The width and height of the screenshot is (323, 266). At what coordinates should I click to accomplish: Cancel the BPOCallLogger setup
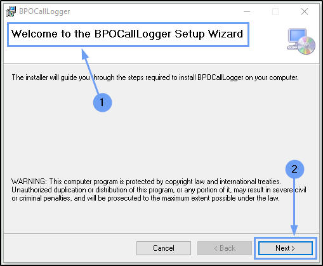(x=164, y=248)
